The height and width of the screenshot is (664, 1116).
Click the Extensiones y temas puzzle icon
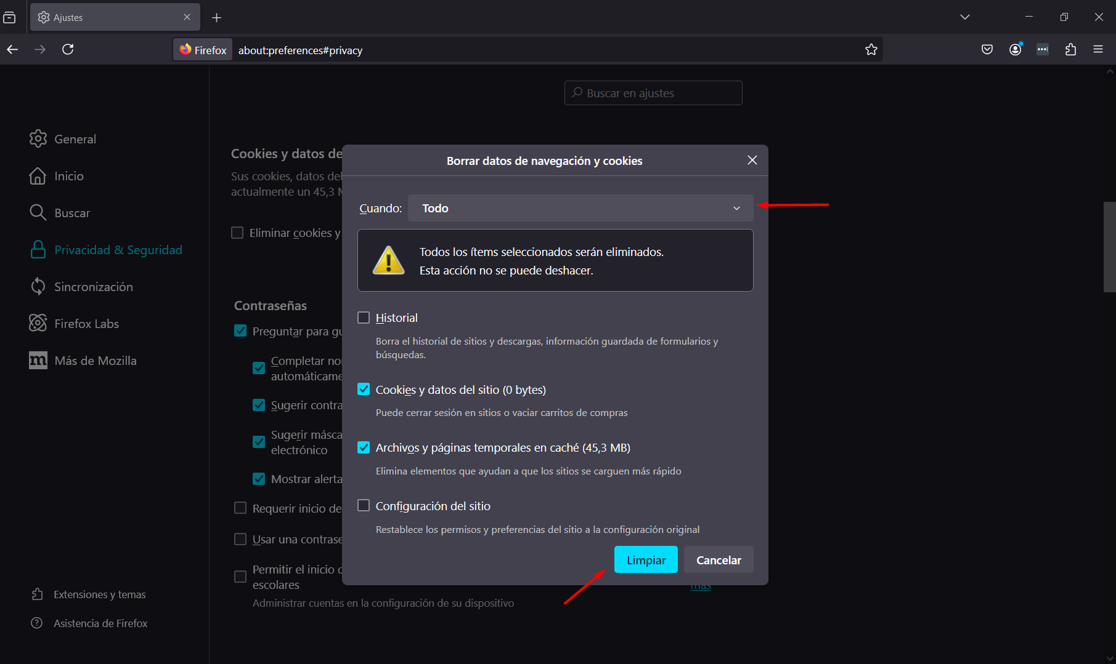(x=37, y=594)
